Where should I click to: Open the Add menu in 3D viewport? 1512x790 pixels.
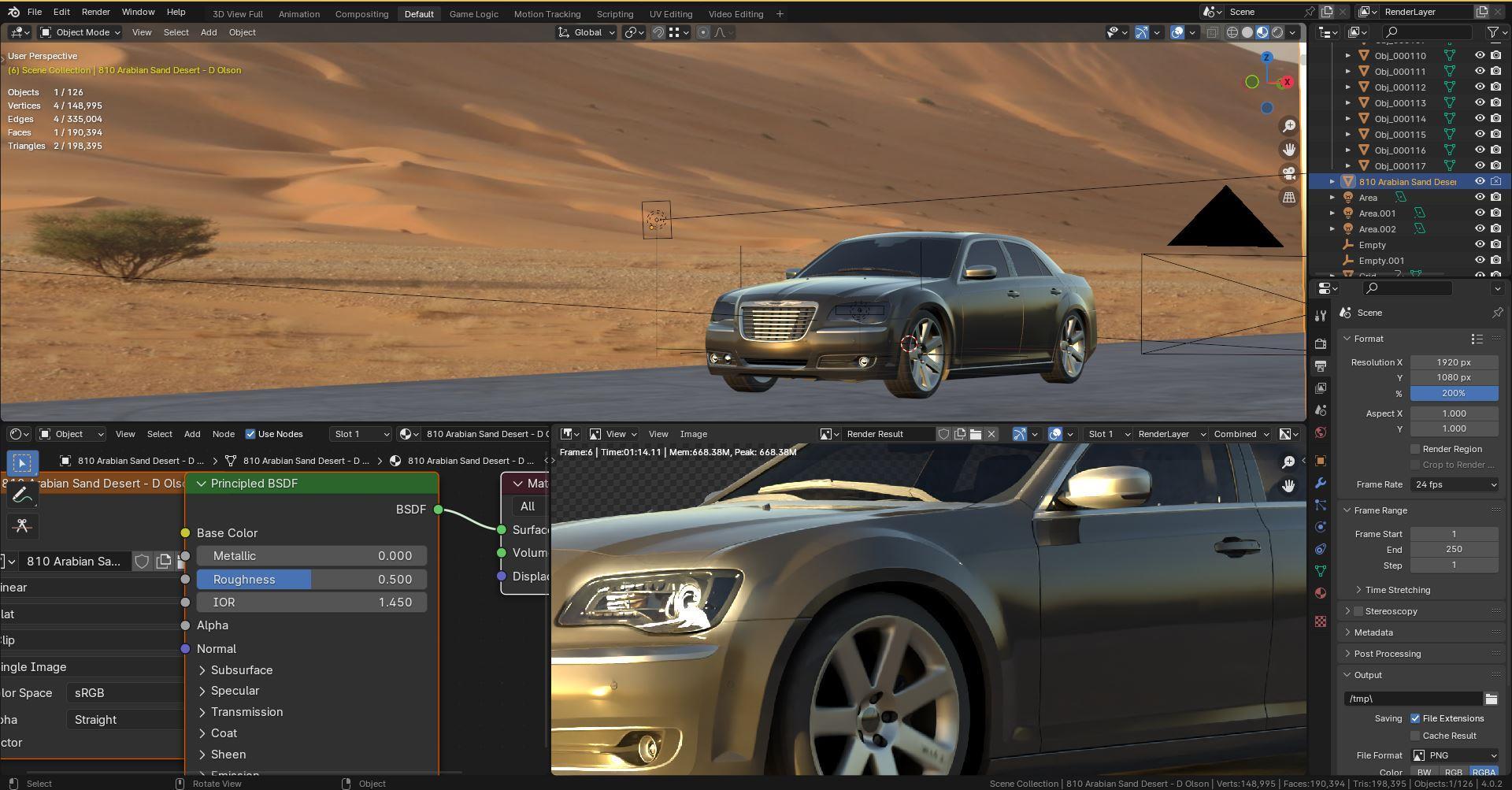pos(208,32)
